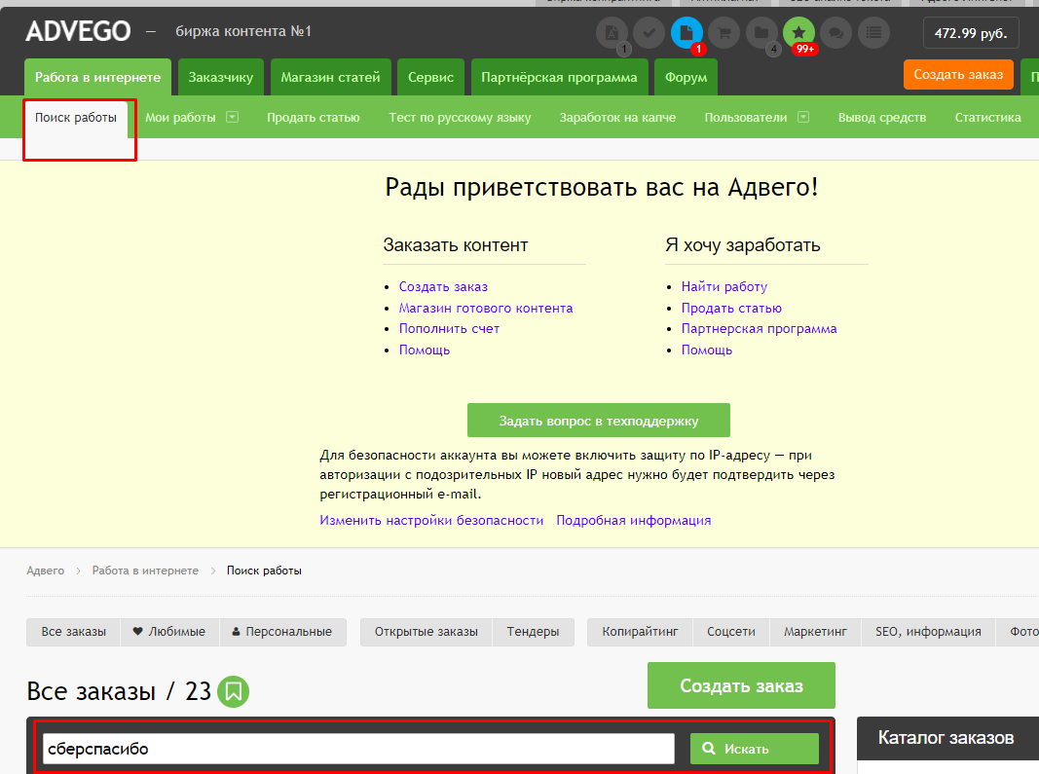
Task: Click the Адвего breadcrumb
Action: (x=45, y=571)
